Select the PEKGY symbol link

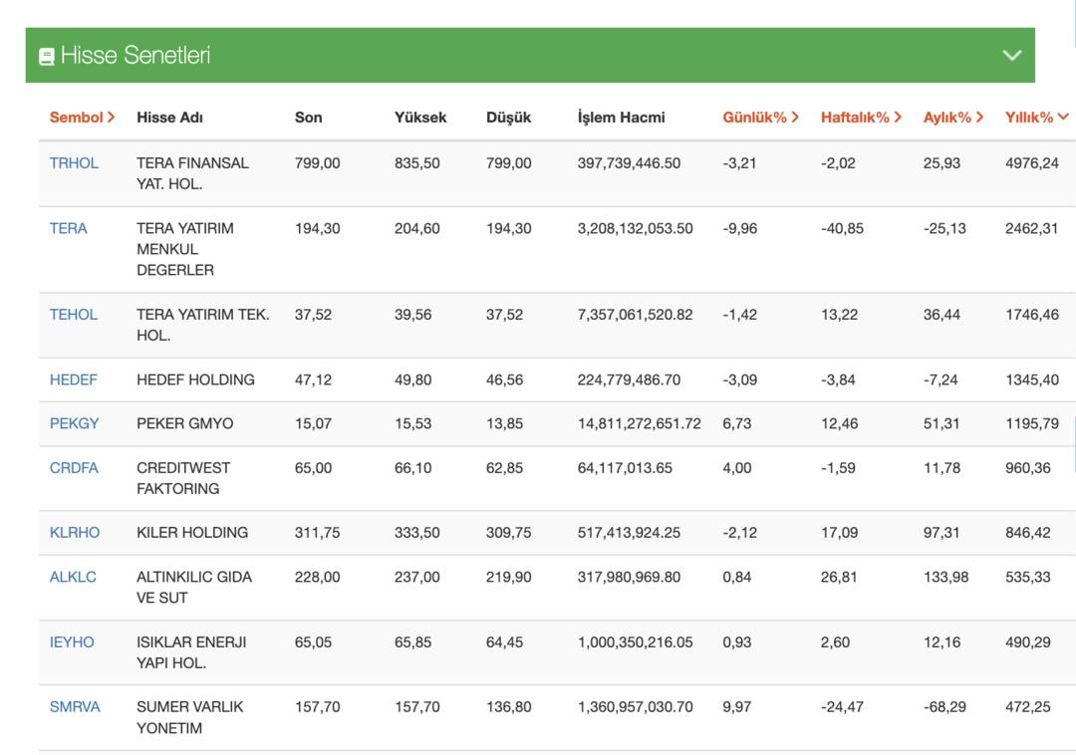point(74,424)
